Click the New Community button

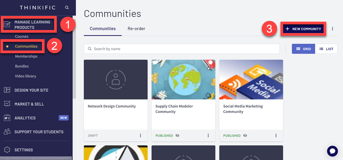303,29
